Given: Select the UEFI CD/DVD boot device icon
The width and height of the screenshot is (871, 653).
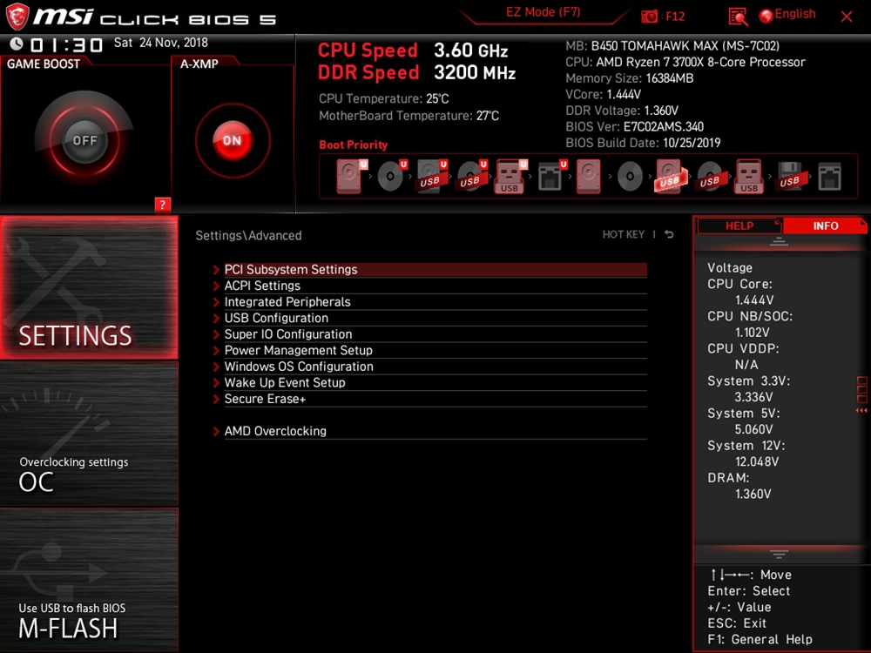Looking at the screenshot, I should (392, 177).
